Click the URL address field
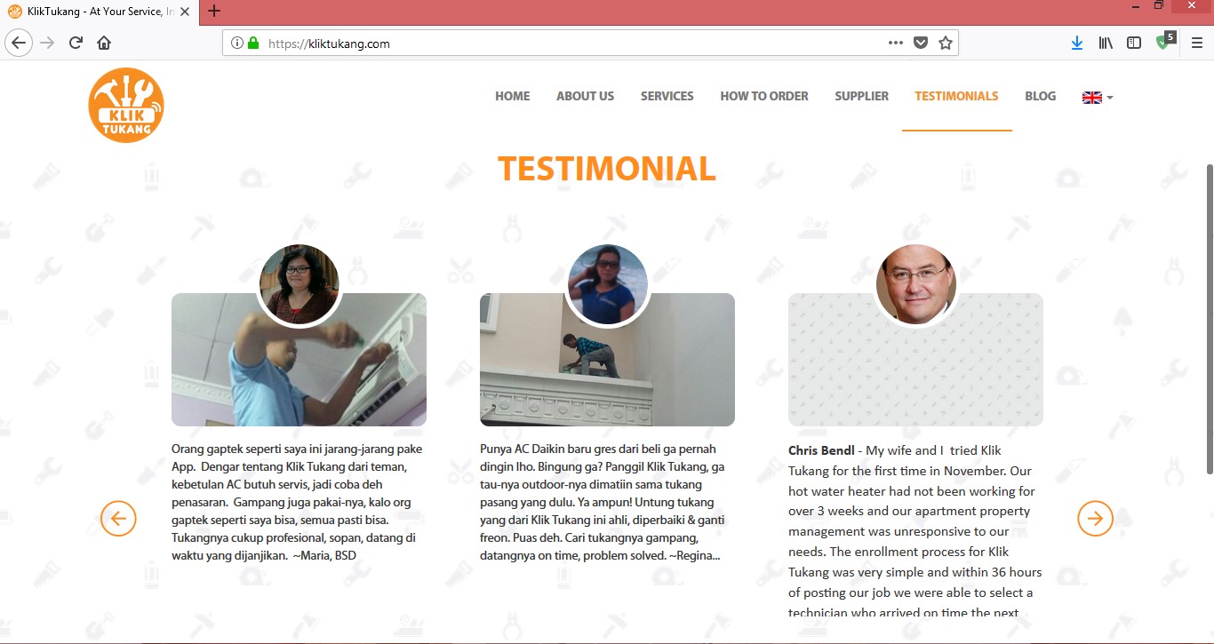 point(569,43)
